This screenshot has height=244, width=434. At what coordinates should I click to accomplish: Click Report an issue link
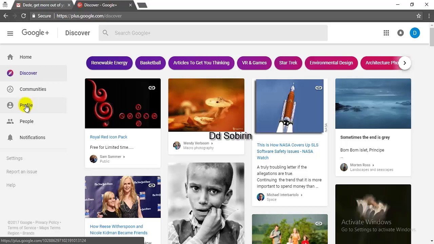tap(22, 171)
